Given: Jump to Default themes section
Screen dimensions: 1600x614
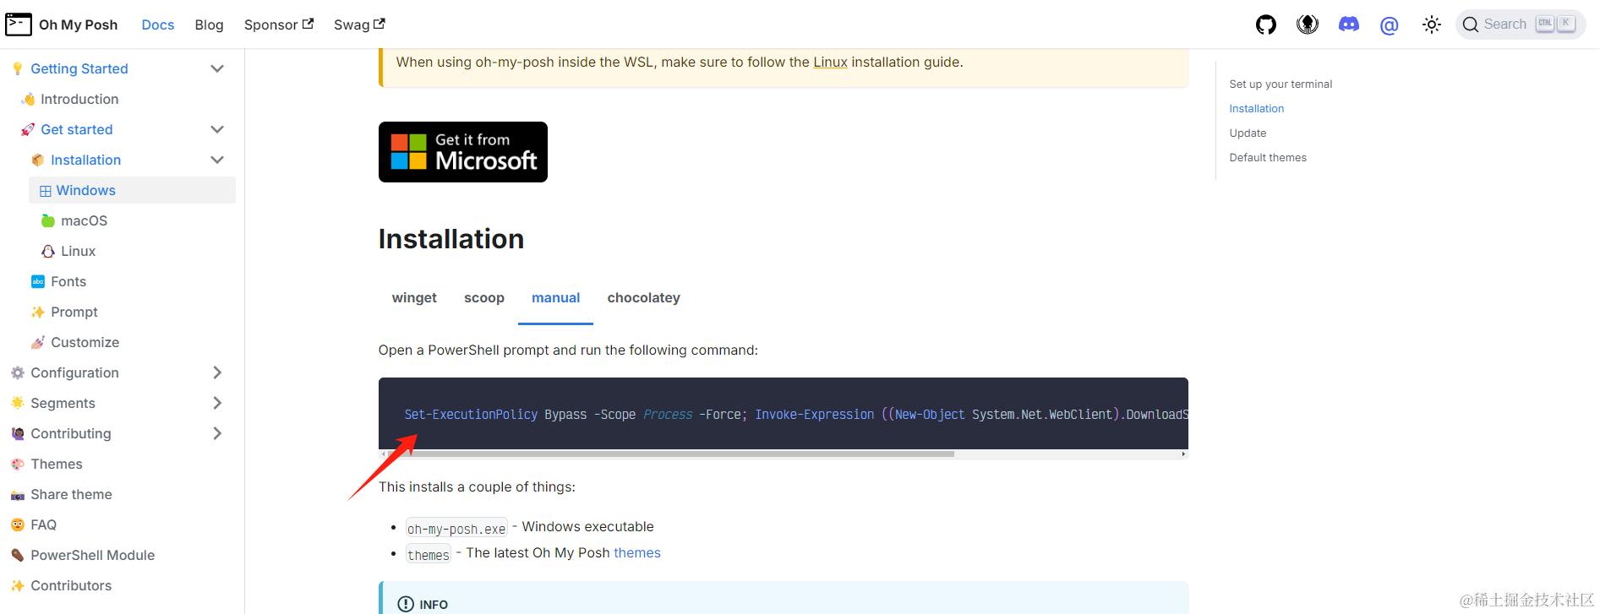Looking at the screenshot, I should [x=1268, y=157].
